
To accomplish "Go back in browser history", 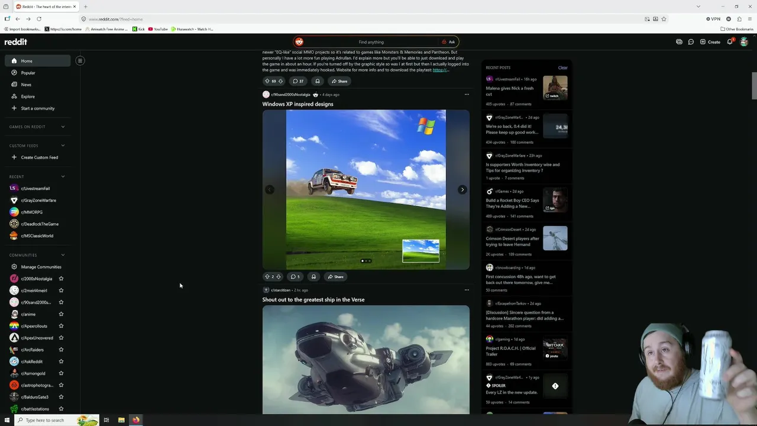I will [x=18, y=19].
